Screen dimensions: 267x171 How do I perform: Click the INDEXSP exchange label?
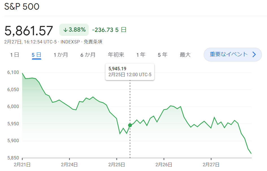pos(70,42)
